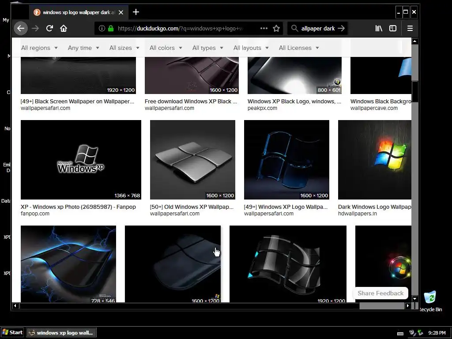Open the blue glass Windows logo thumbnail
This screenshot has height=339, width=452.
286,160
